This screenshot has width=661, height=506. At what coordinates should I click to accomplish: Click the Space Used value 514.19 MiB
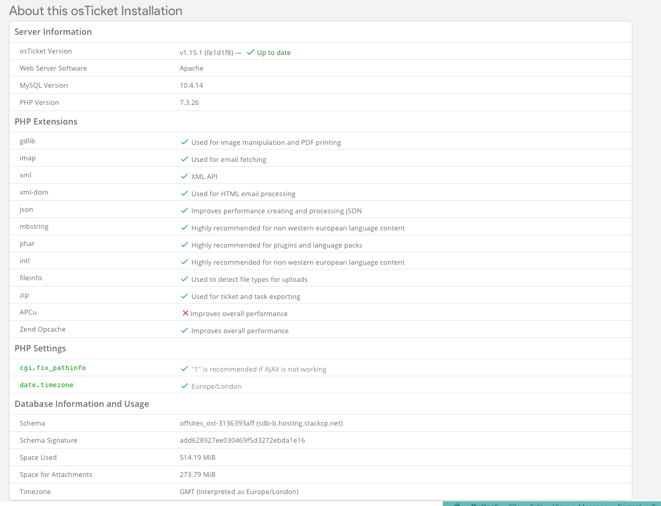[197, 458]
